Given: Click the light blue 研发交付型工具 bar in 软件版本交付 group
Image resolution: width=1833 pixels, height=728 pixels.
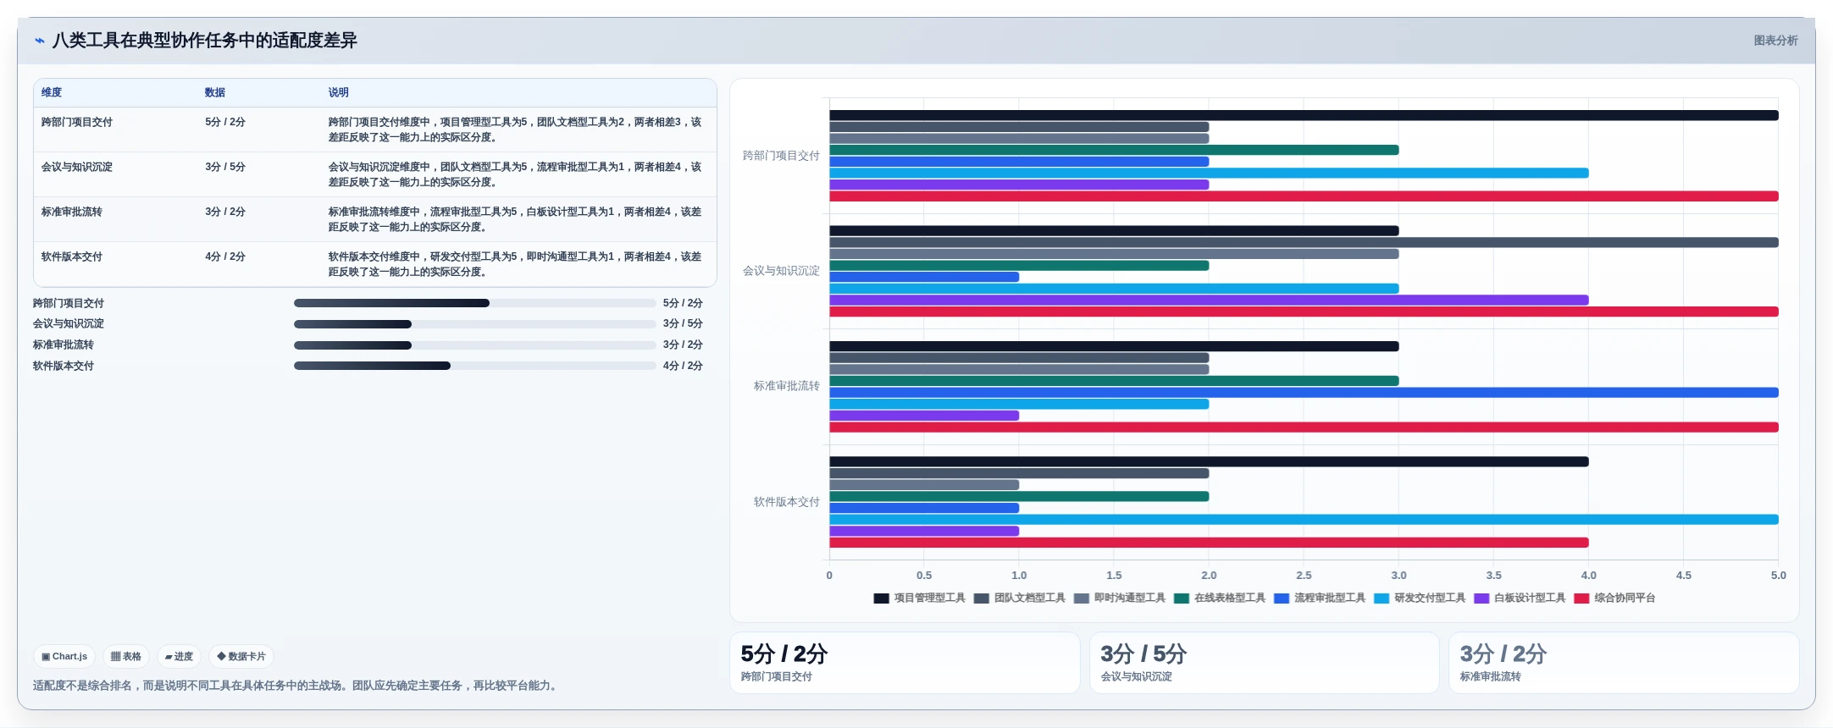Looking at the screenshot, I should pos(1304,520).
